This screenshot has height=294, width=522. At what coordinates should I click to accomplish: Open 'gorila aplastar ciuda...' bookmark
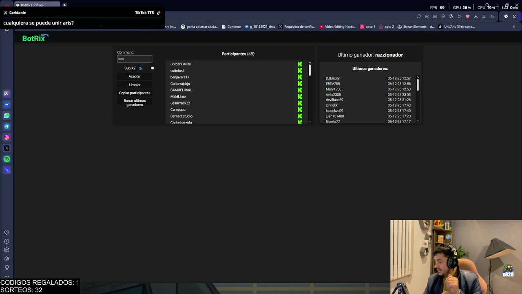[199, 27]
